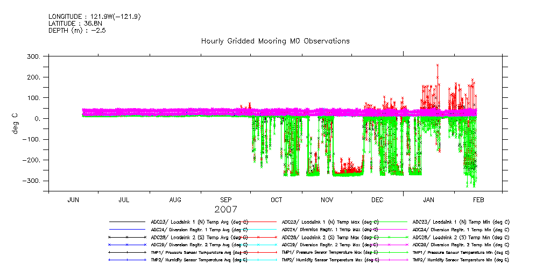The height and width of the screenshot is (271, 543).
Task: Click the JUN month label on the x-axis
Action: (74, 200)
